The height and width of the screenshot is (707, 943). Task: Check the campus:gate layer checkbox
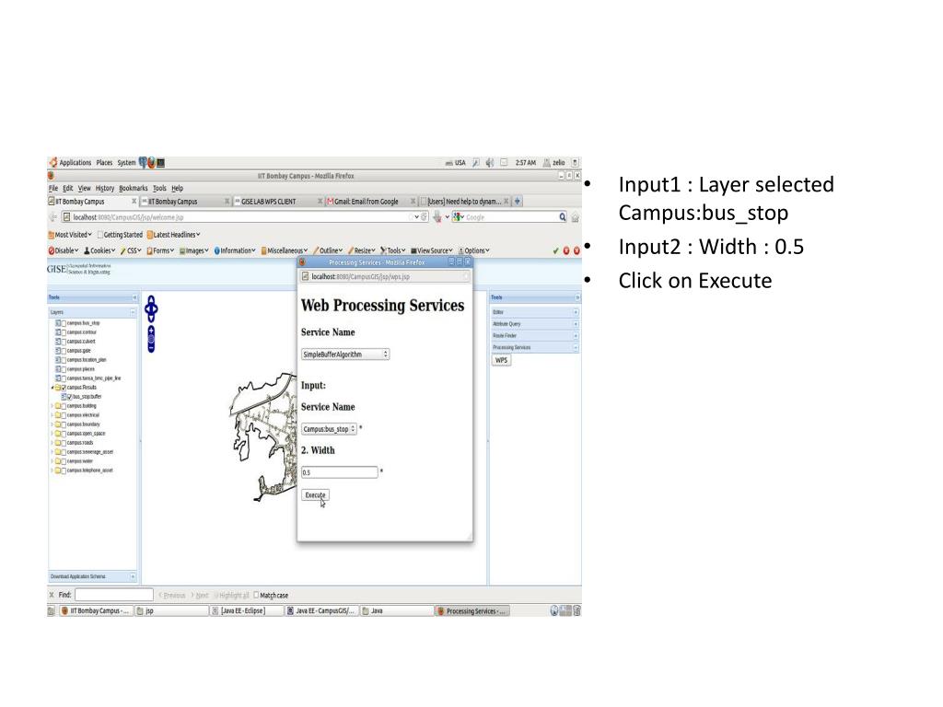(x=64, y=351)
